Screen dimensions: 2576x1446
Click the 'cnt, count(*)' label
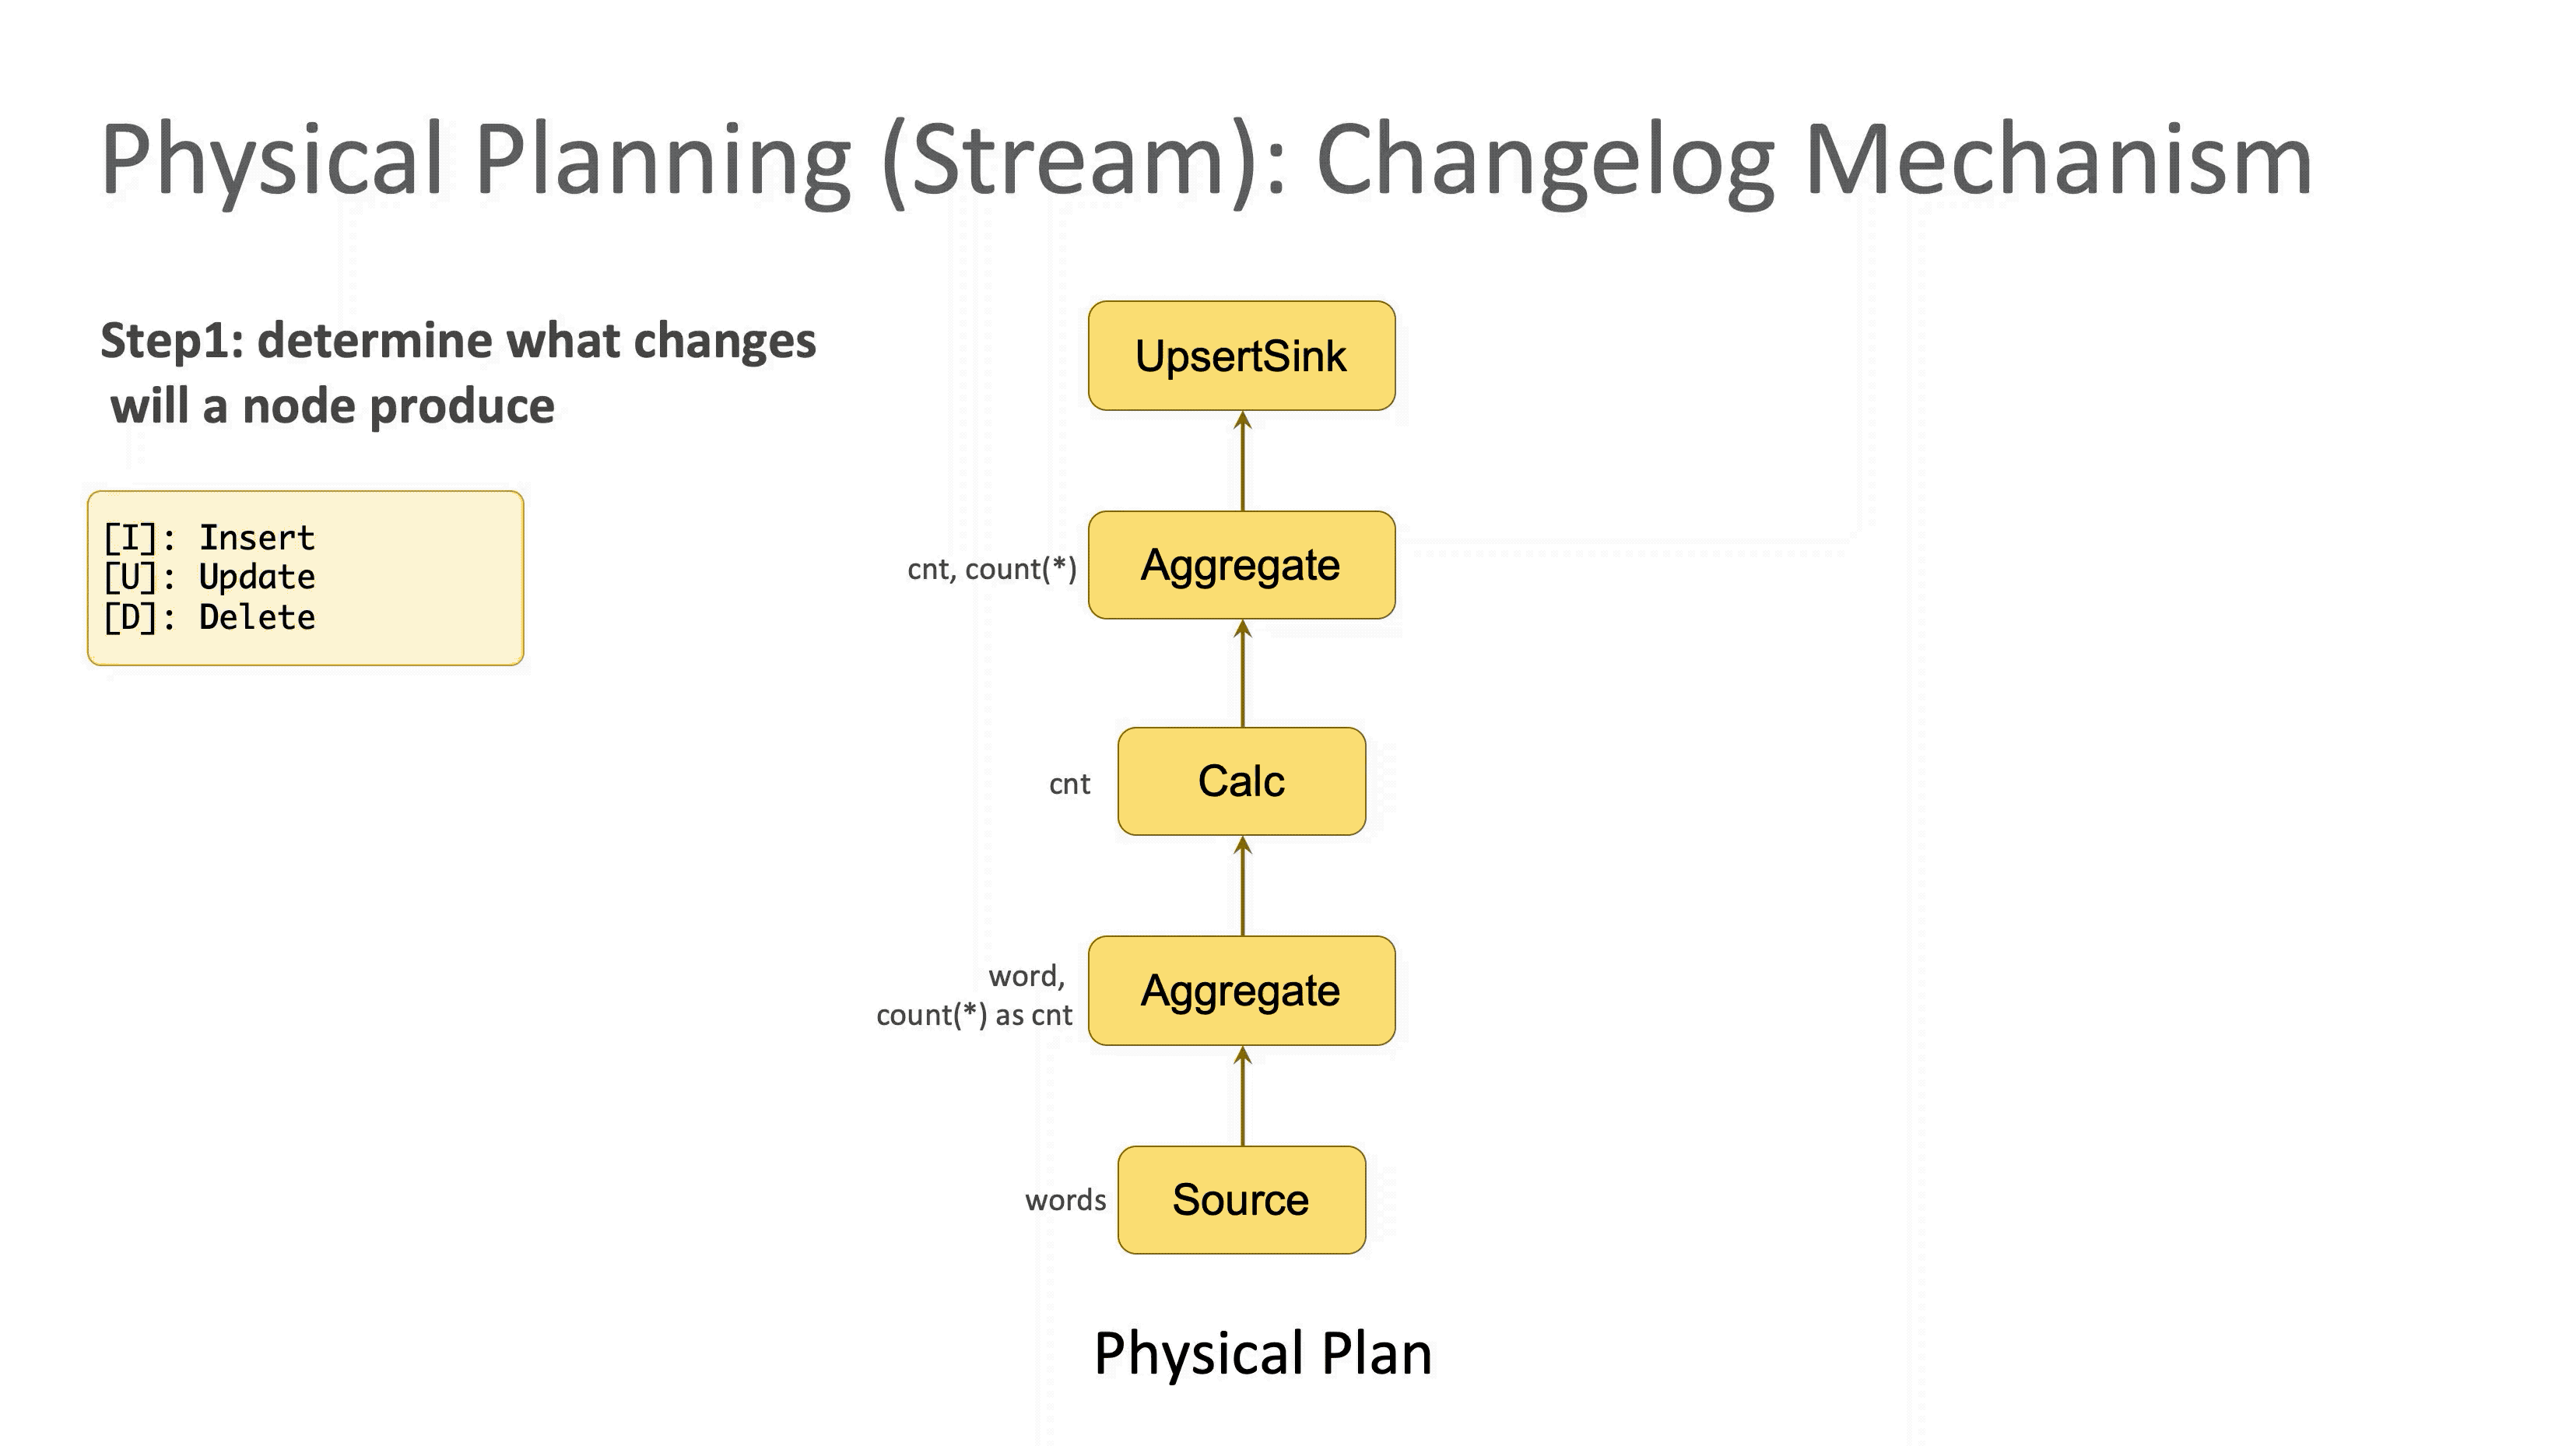[x=992, y=569]
